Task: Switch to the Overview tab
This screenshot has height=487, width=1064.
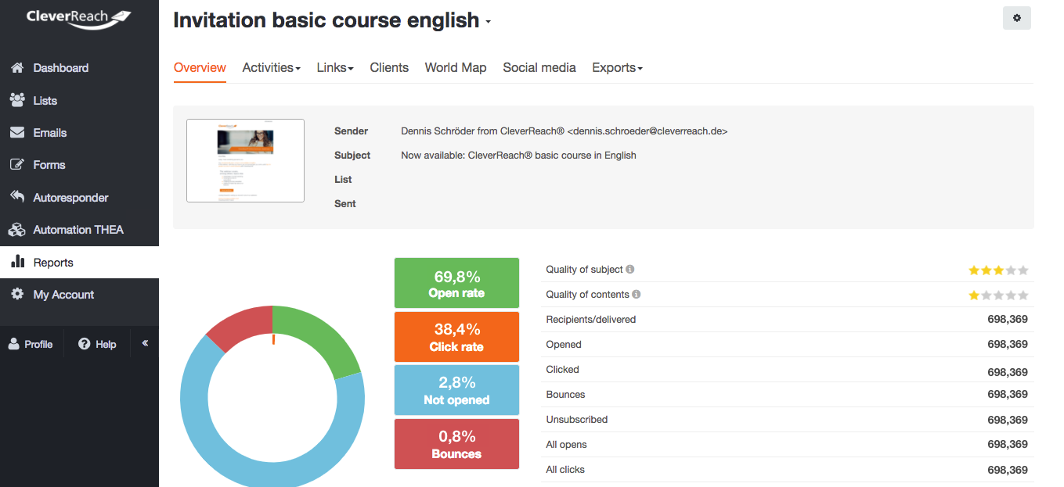Action: pyautogui.click(x=200, y=68)
